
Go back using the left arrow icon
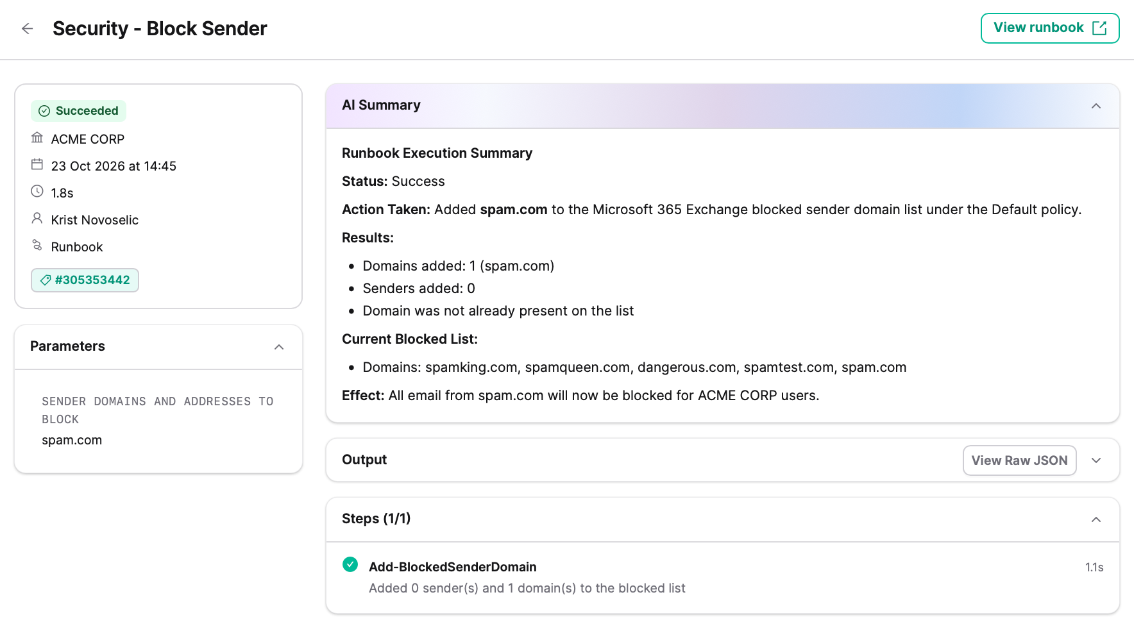point(27,28)
